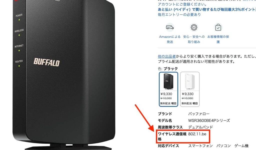
Task: Click the POWER indicator light on router image
Action: pos(19,20)
